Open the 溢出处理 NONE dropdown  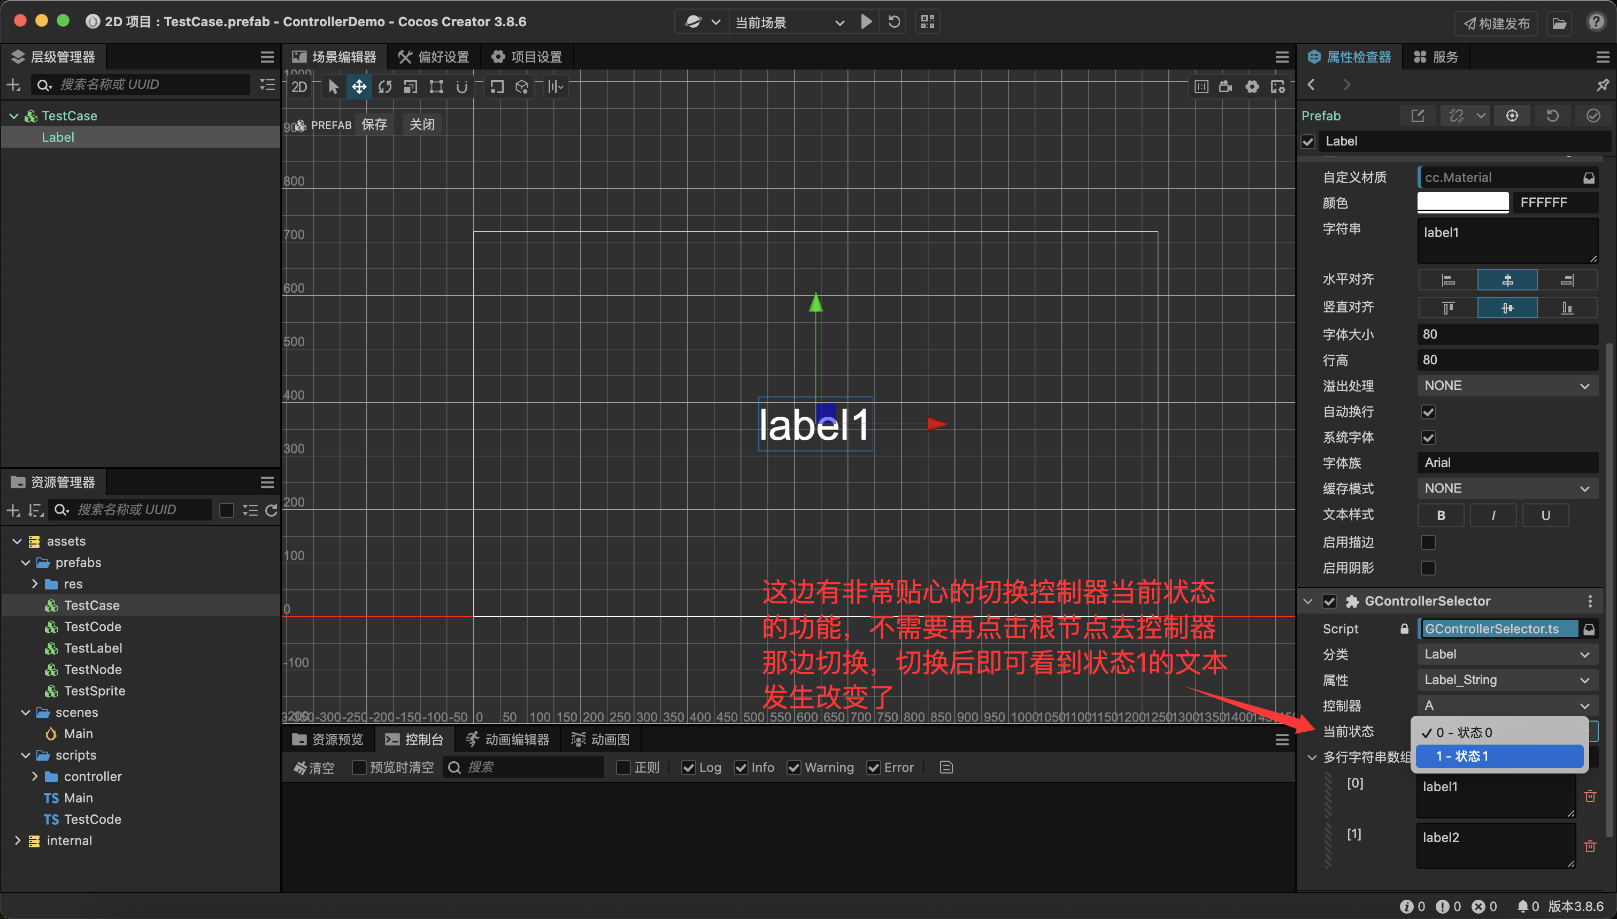point(1507,386)
